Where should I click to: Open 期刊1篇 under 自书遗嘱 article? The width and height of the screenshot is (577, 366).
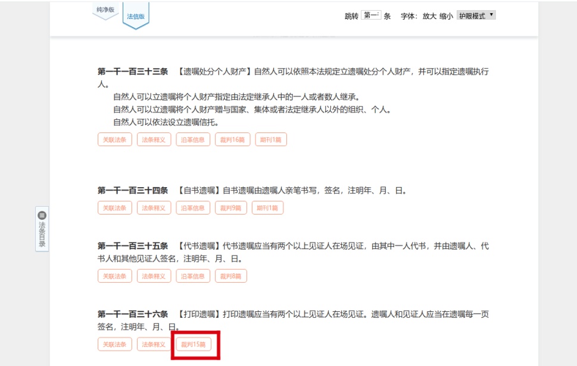[x=267, y=208]
